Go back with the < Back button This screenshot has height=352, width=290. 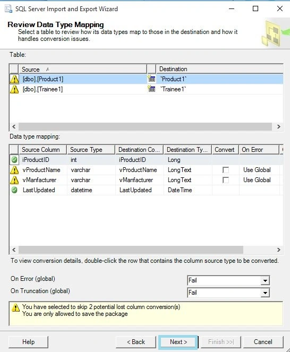[x=136, y=342]
